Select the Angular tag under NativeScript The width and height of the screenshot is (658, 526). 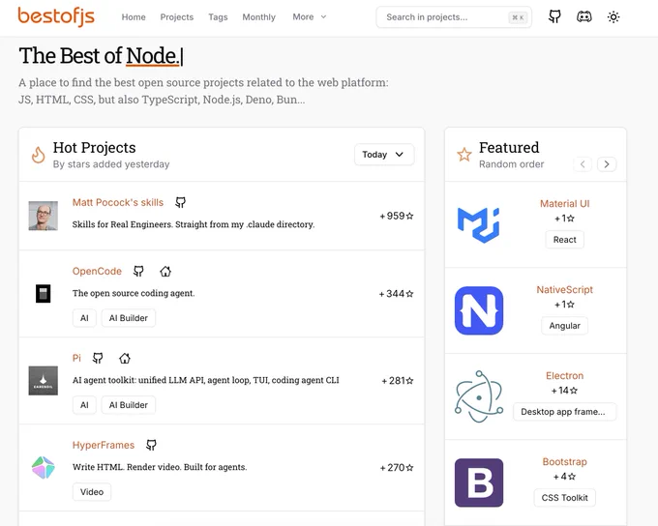564,326
